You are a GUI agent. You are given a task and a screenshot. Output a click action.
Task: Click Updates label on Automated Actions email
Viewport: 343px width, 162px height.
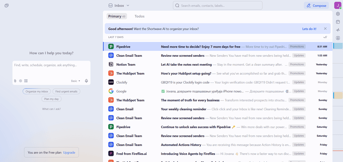[x=299, y=145]
